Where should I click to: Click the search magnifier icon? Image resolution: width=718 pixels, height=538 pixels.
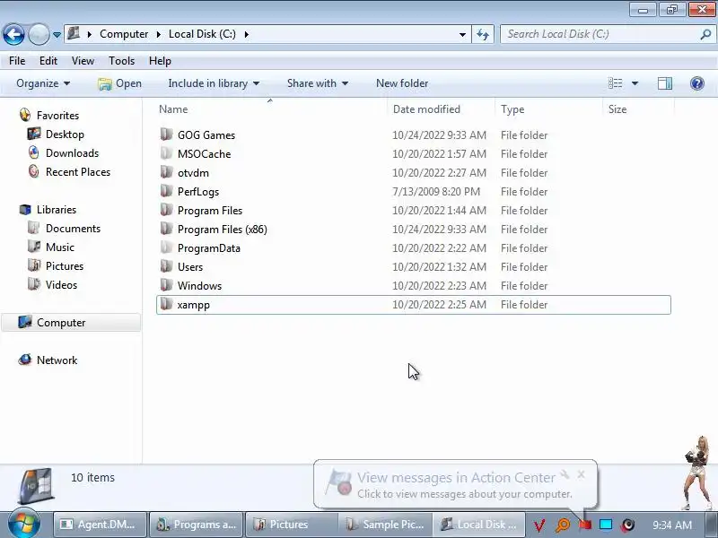705,34
